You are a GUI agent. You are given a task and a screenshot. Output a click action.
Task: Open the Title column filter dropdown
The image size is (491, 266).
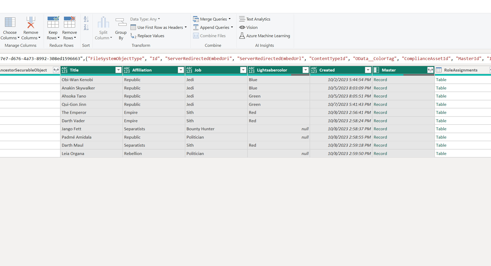pos(119,70)
